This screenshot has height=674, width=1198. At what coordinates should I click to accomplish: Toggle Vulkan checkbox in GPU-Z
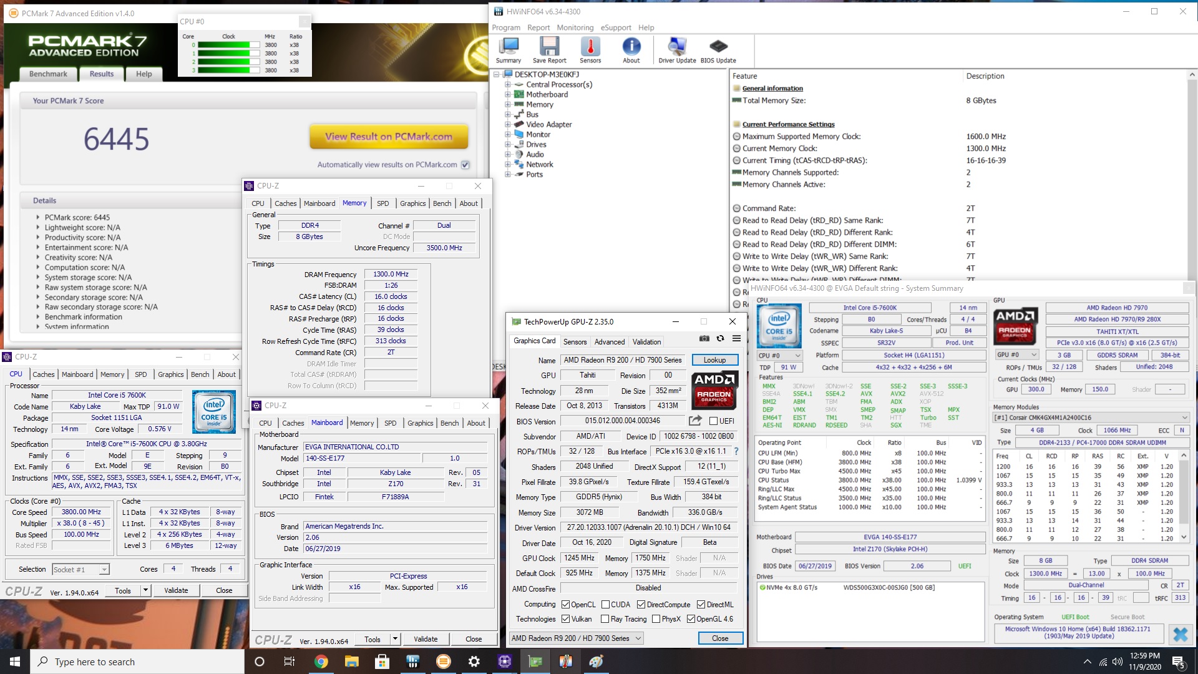pos(565,619)
